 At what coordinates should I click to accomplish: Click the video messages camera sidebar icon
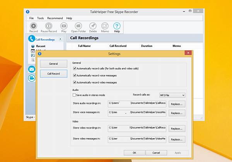pyautogui.click(x=32, y=78)
